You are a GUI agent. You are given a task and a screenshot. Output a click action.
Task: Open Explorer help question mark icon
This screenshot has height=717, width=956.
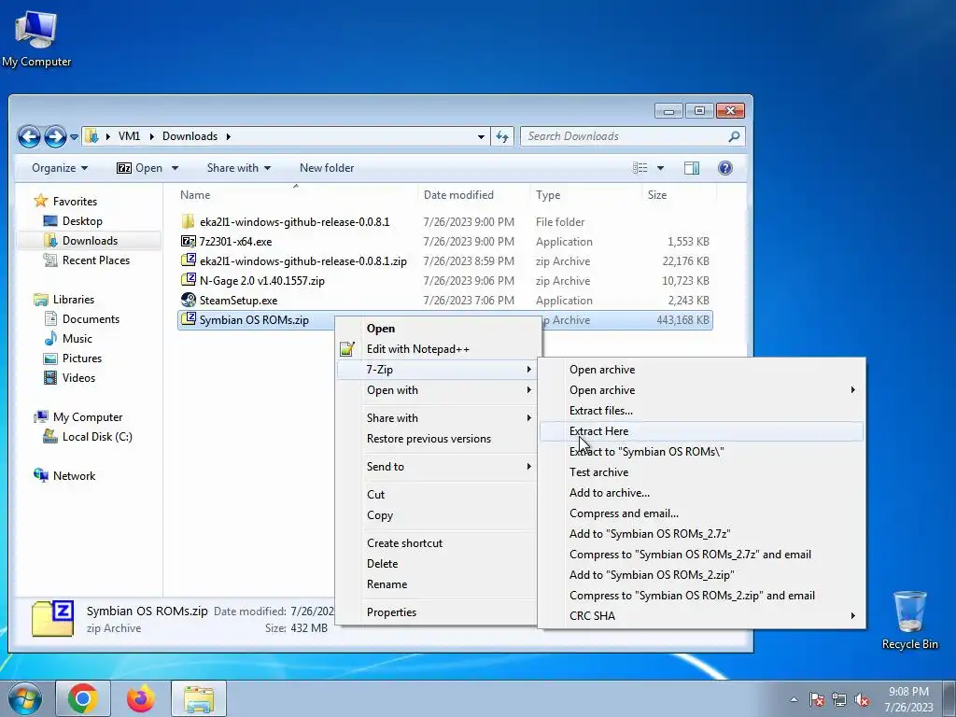coord(724,168)
